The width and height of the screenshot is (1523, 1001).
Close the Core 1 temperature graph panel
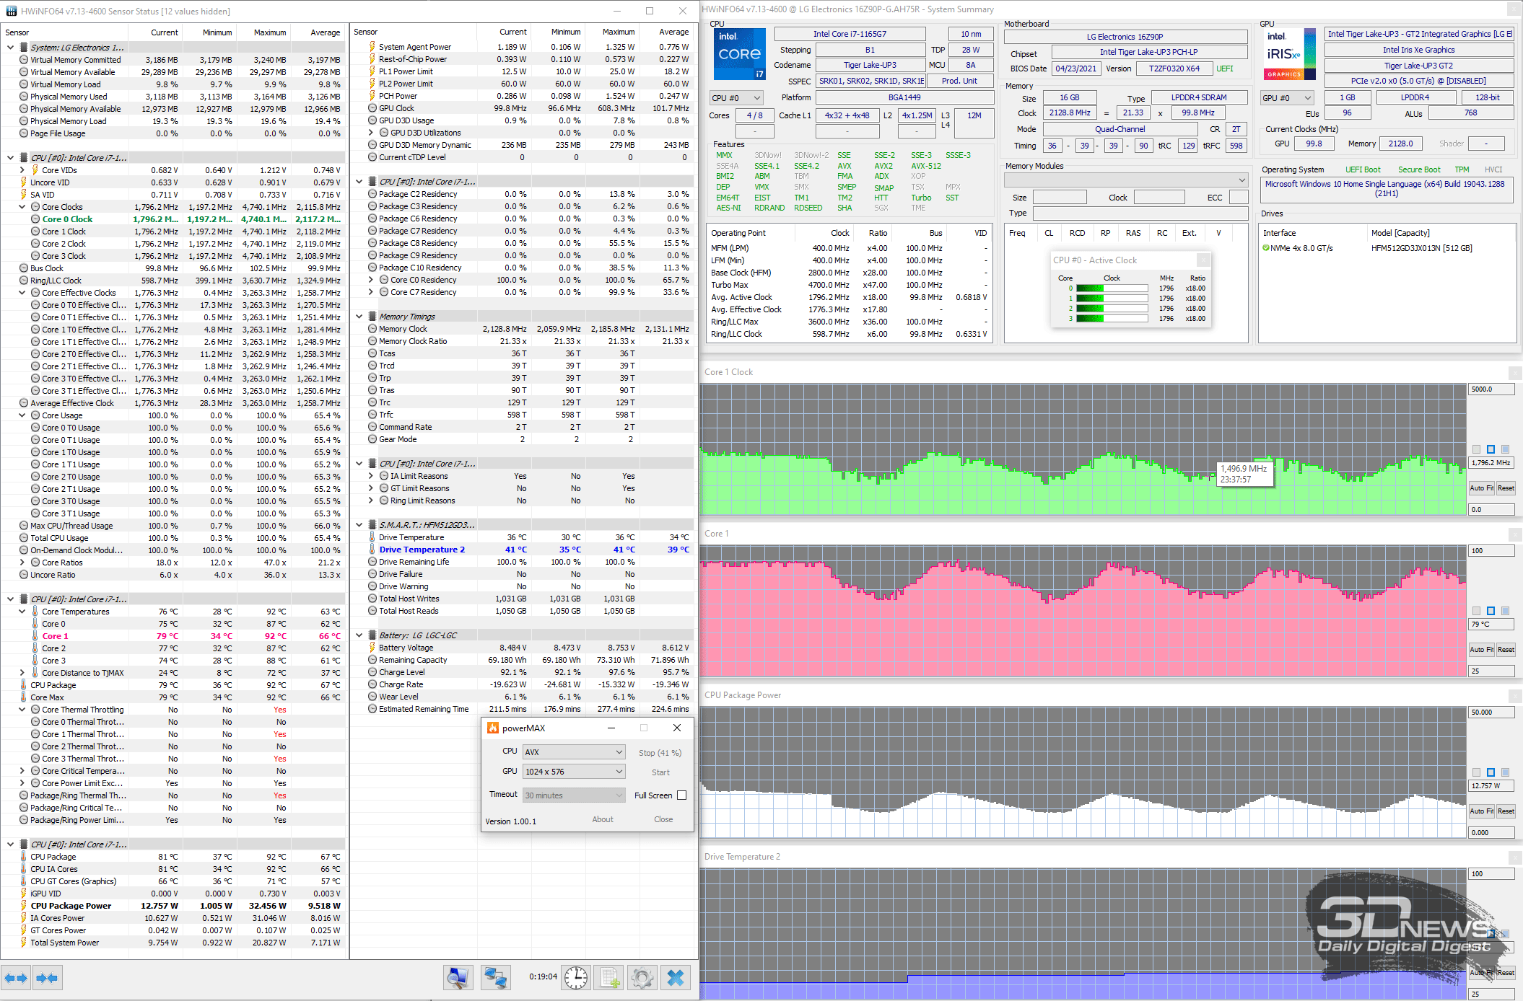tap(1514, 534)
